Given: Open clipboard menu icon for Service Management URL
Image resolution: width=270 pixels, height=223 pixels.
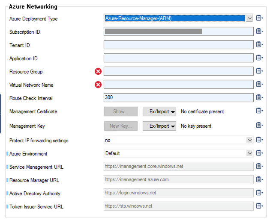Looking at the screenshot, I should point(259,166).
